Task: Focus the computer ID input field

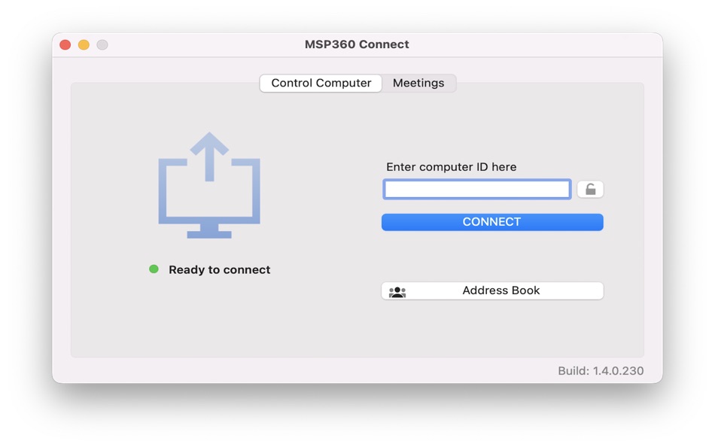Action: [x=477, y=190]
